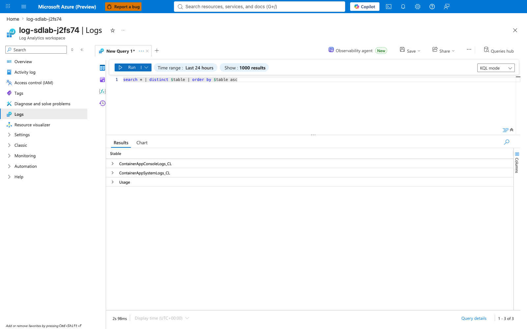
Task: Click the format query icon
Action: point(505,130)
